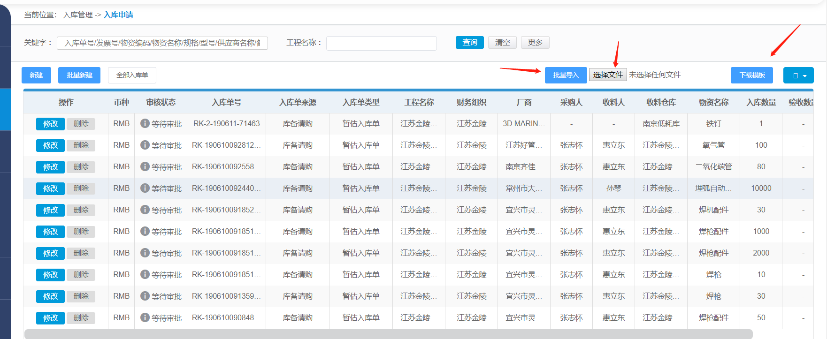This screenshot has height=339, width=827.
Task: Click the info icon in the 铁钉 row
Action: [145, 123]
